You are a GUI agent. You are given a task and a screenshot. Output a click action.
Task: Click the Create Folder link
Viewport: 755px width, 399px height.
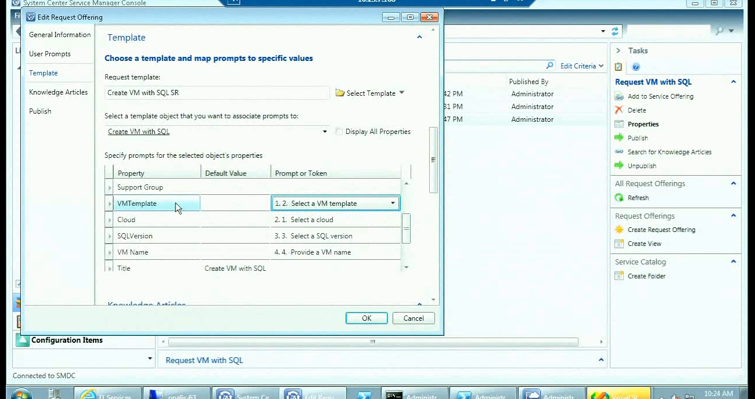coord(646,276)
